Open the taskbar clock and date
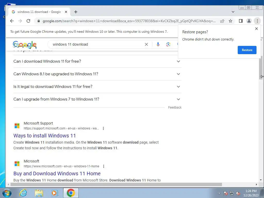This screenshot has width=264, height=198. (x=251, y=193)
